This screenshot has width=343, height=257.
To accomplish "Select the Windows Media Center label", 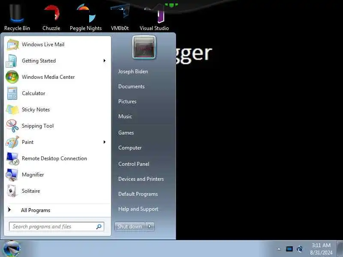I will (48, 77).
